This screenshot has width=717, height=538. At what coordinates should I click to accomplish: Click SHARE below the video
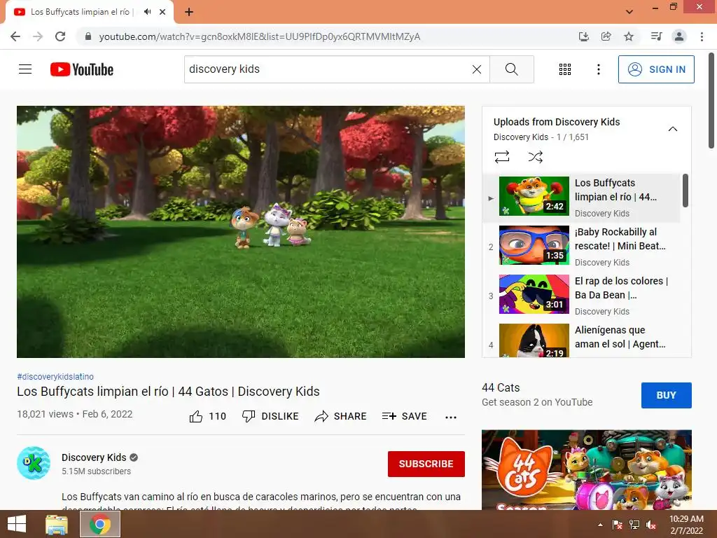341,416
